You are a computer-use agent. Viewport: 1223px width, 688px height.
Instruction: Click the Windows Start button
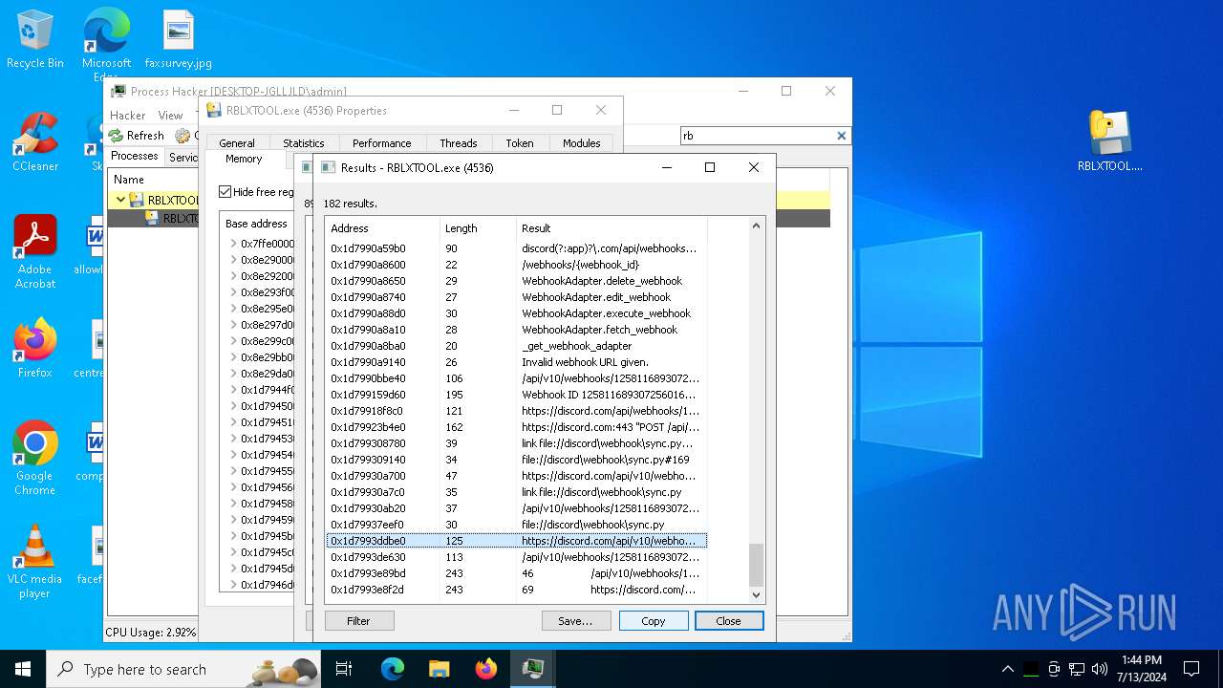(x=23, y=669)
